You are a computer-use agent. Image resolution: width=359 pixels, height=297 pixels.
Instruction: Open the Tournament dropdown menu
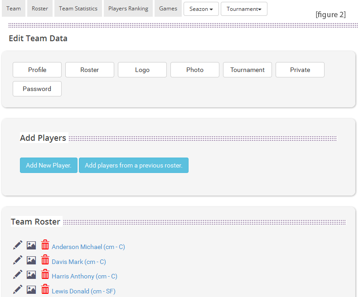(x=244, y=9)
